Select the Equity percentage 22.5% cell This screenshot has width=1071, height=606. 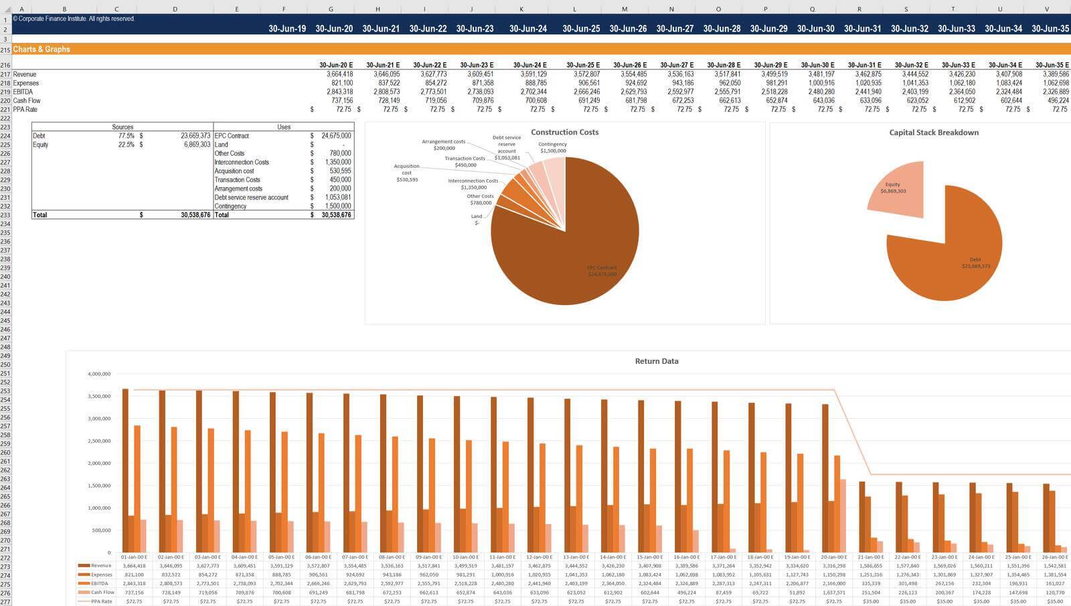(126, 144)
